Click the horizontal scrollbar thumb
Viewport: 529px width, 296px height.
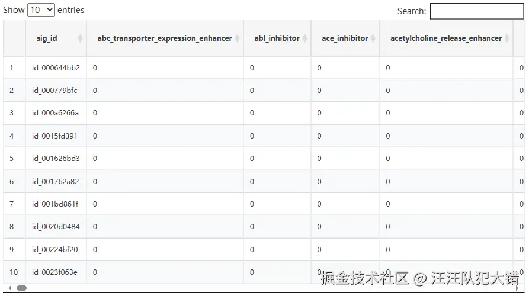click(x=21, y=288)
